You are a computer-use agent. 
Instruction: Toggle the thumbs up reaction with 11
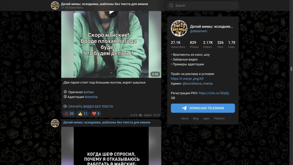click(82, 113)
